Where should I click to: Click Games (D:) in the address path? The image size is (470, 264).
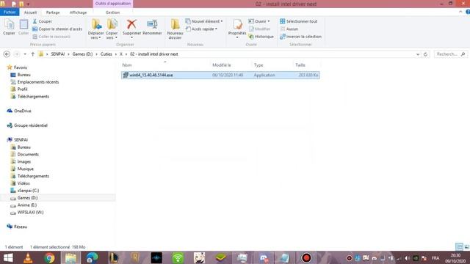[x=82, y=54]
